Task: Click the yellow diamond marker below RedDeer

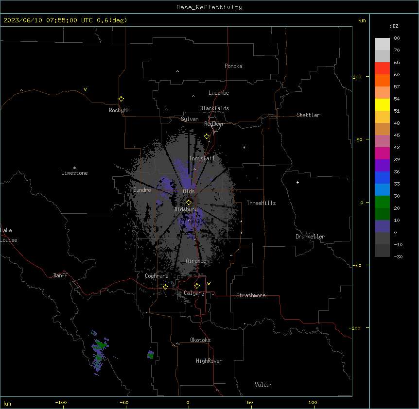Action: coord(207,136)
